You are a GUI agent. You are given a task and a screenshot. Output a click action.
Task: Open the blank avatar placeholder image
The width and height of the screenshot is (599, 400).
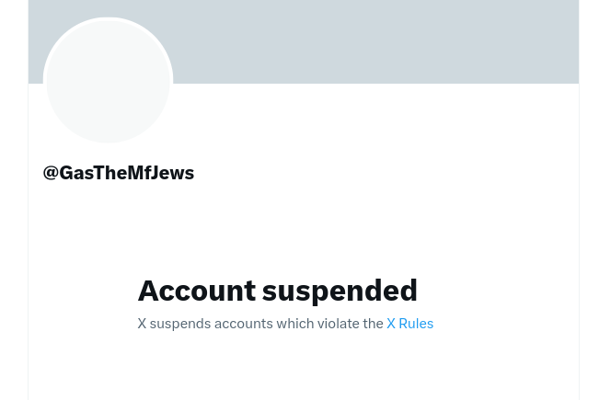[x=109, y=81]
